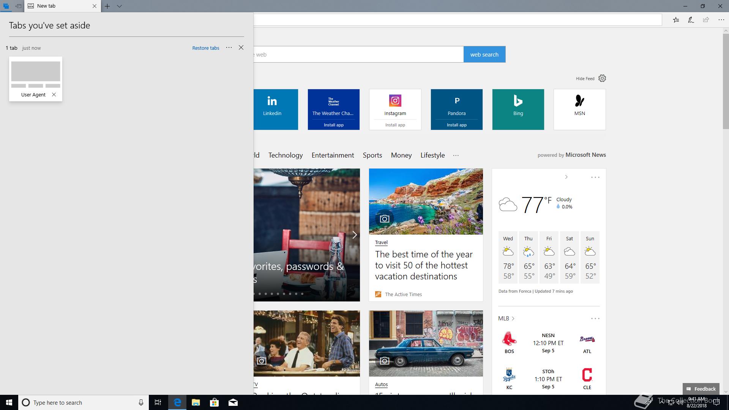Select Sat forecast day
The height and width of the screenshot is (410, 729).
[x=569, y=257]
